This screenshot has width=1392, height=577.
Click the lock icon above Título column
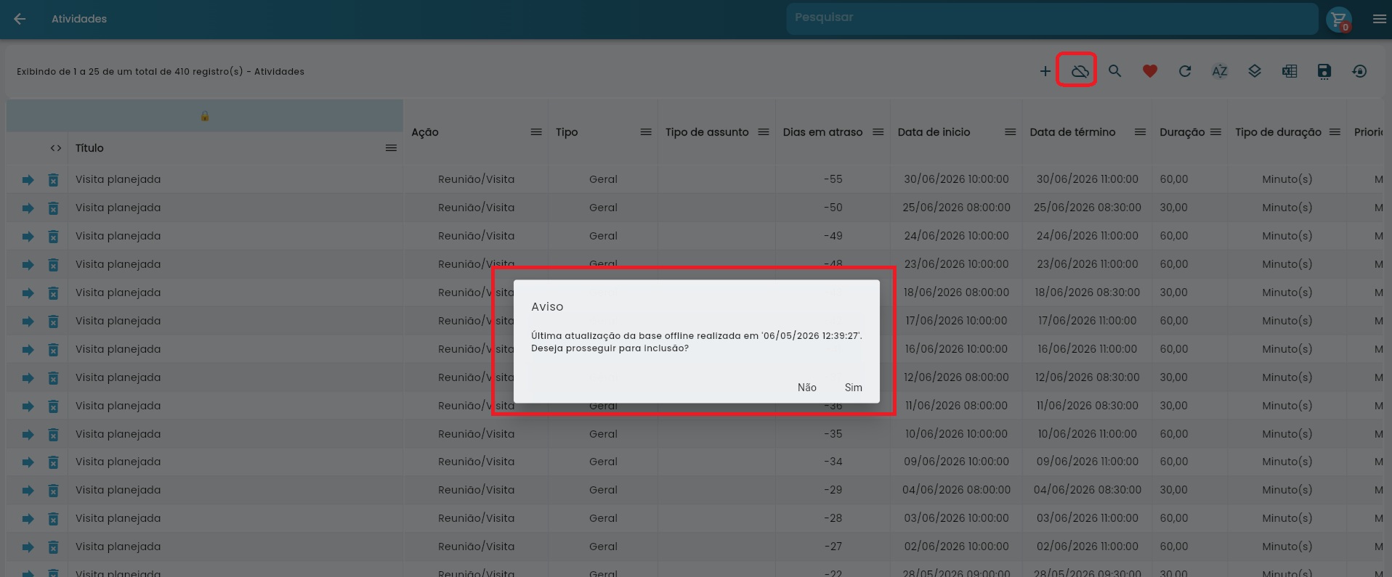tap(205, 116)
